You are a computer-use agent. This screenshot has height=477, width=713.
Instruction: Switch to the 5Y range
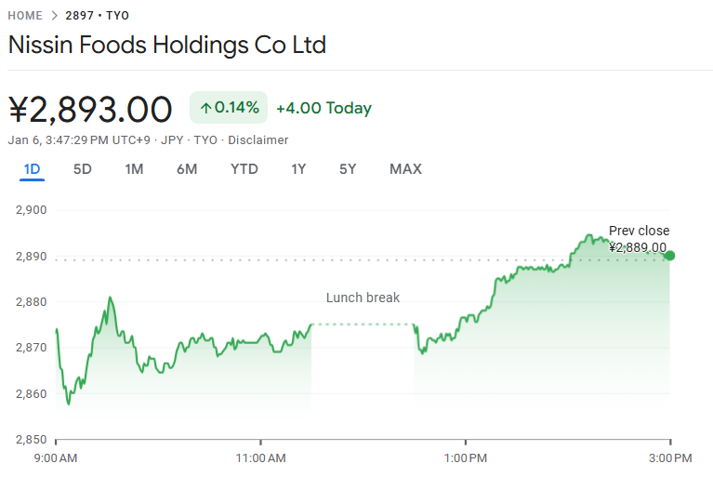[348, 169]
